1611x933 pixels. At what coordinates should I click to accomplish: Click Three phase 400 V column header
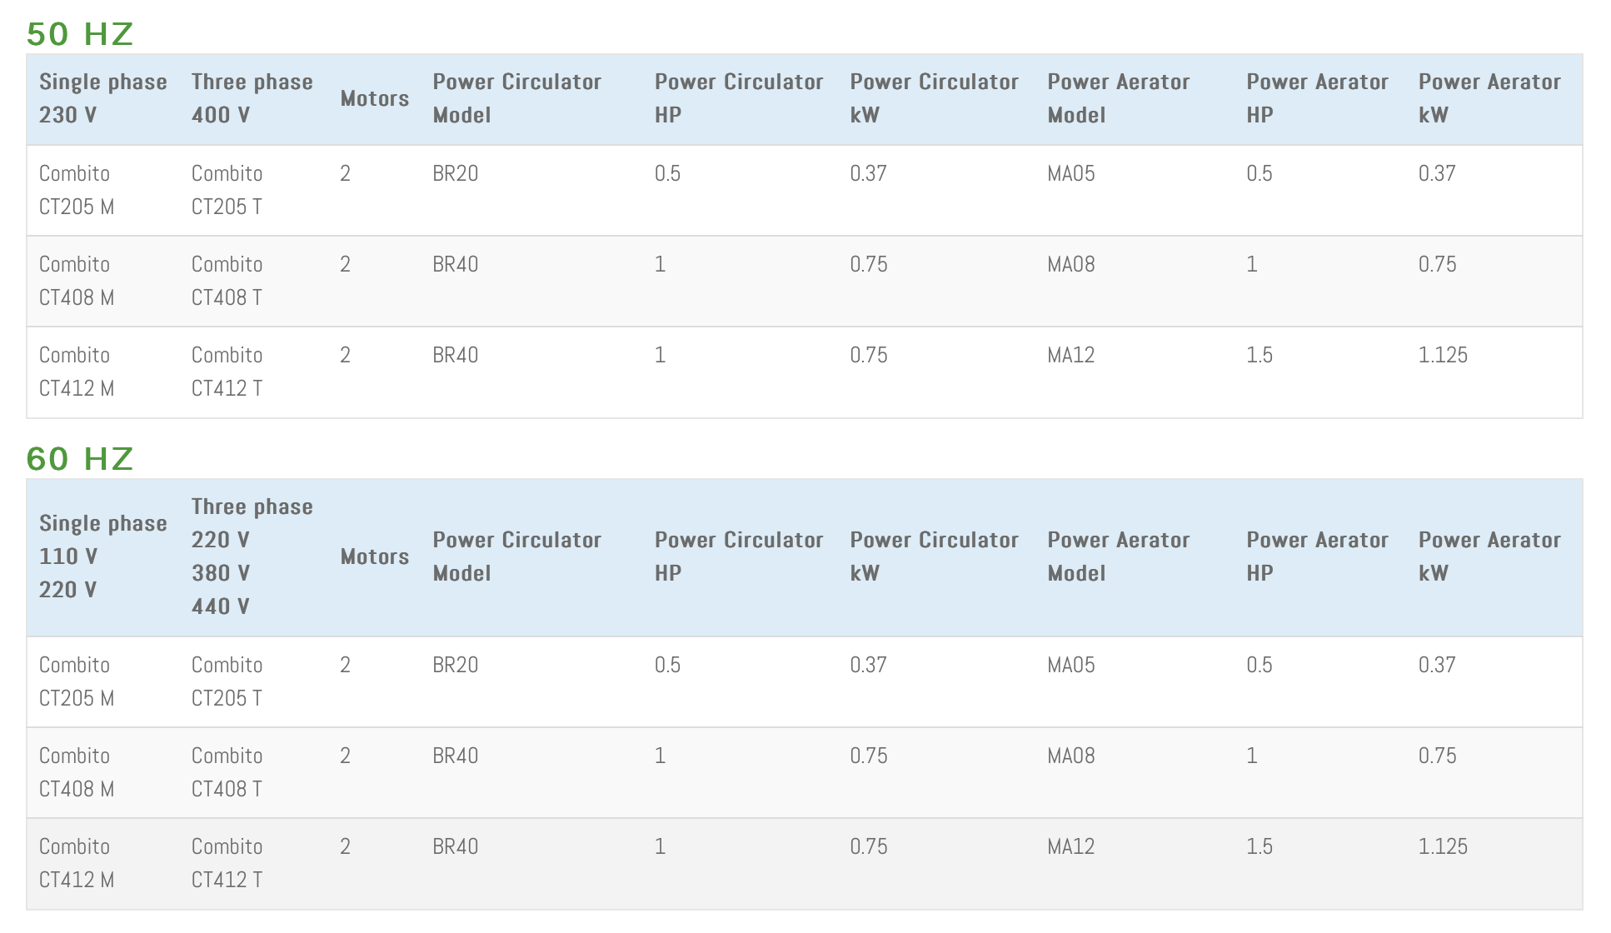(252, 98)
